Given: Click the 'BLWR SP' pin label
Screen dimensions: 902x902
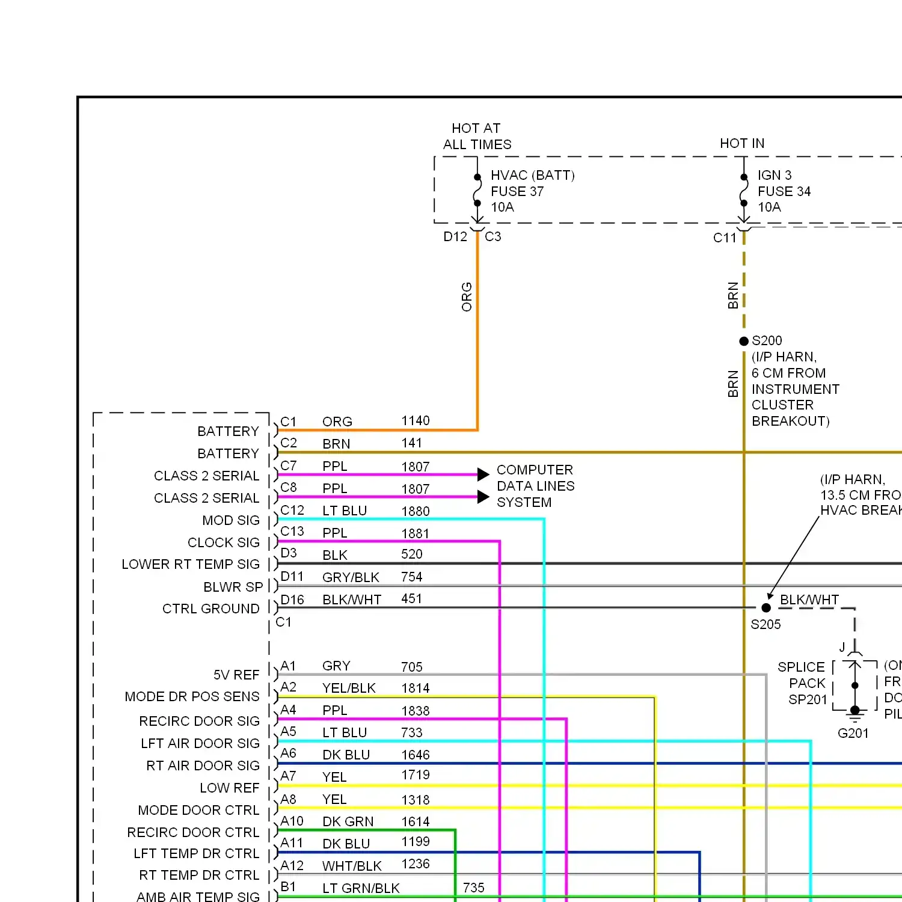Looking at the screenshot, I should tap(233, 587).
